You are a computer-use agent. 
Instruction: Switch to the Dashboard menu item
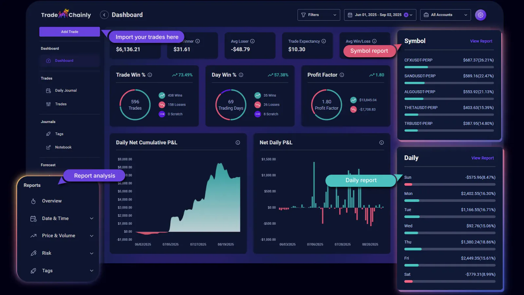64,61
